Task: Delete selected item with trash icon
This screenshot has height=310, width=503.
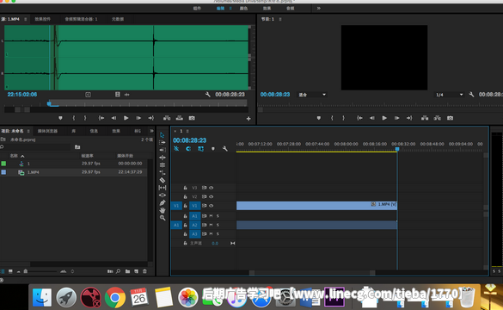Action: (x=144, y=271)
